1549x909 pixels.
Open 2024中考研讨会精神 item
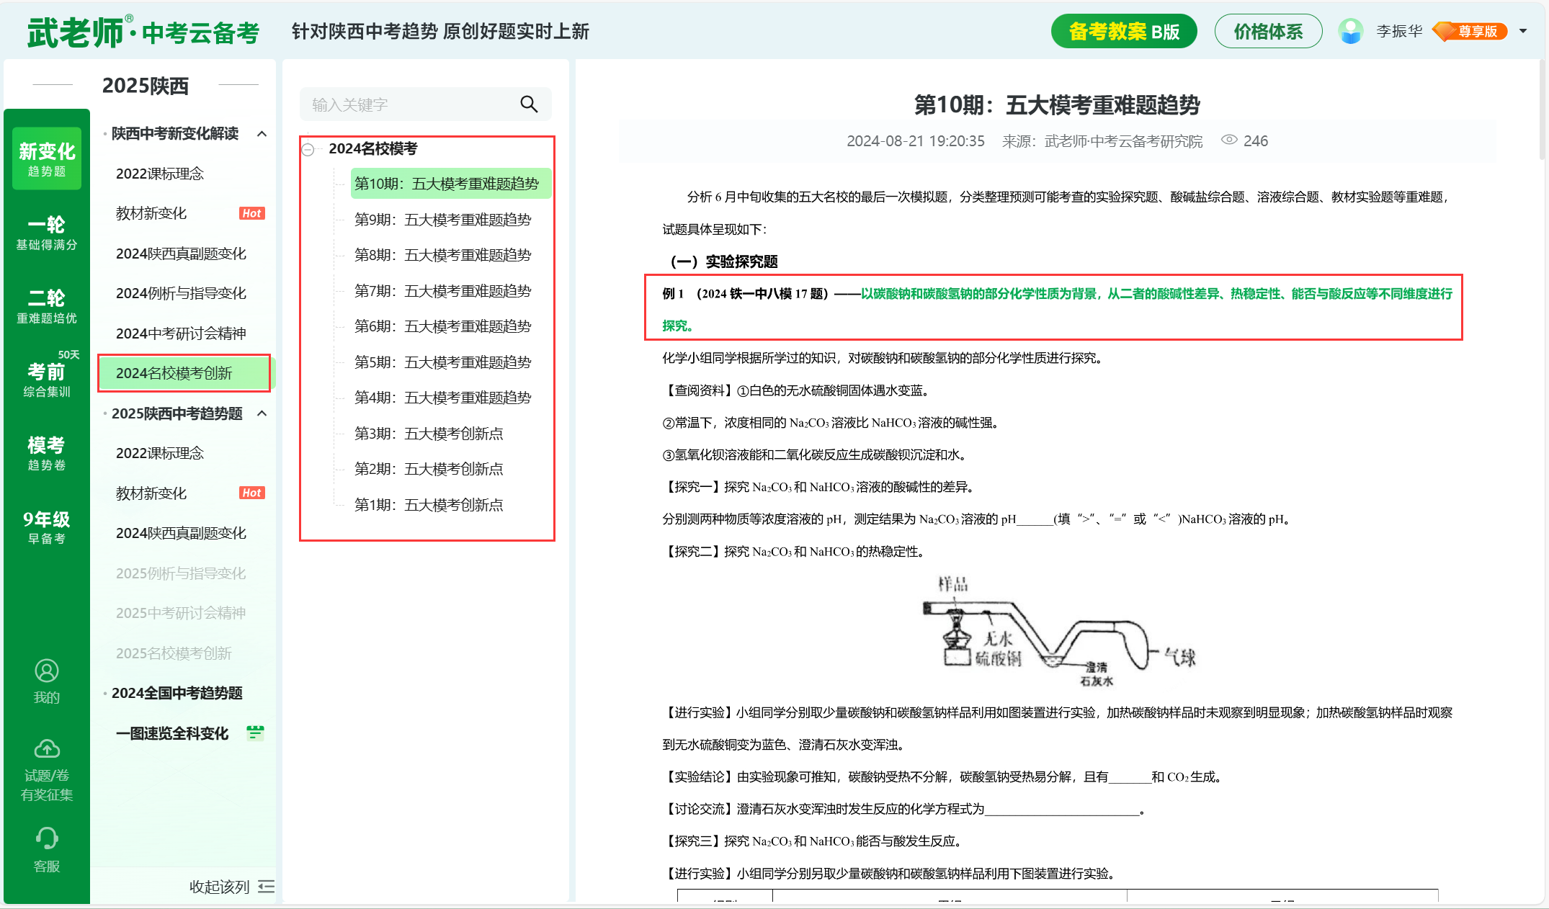pos(181,333)
